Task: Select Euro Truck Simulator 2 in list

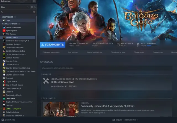Action: pos(18,116)
